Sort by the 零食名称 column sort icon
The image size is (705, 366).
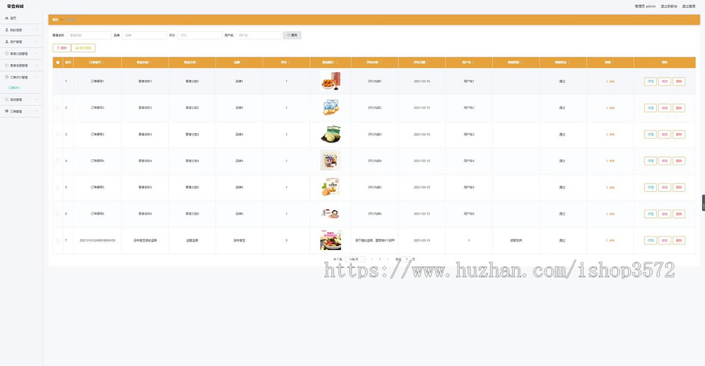tap(150, 63)
